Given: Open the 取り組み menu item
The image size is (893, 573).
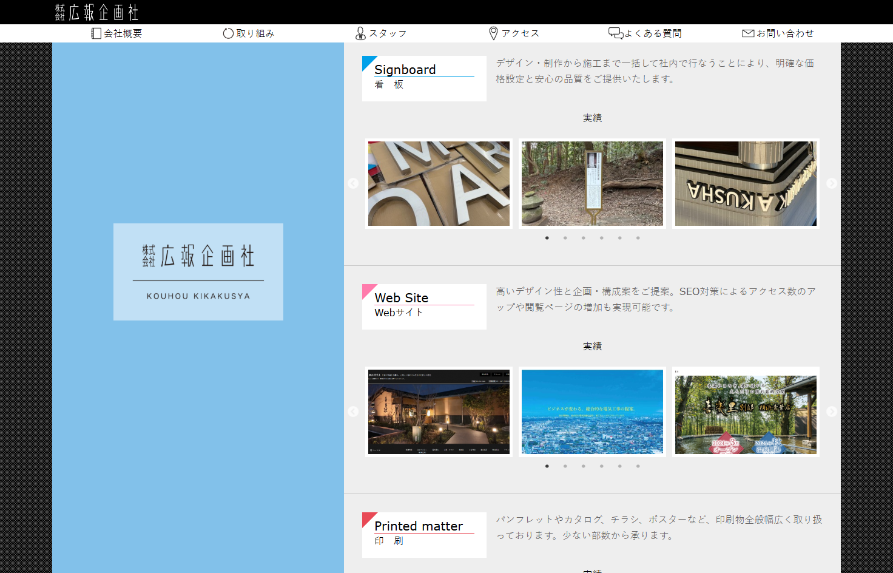Looking at the screenshot, I should [249, 33].
